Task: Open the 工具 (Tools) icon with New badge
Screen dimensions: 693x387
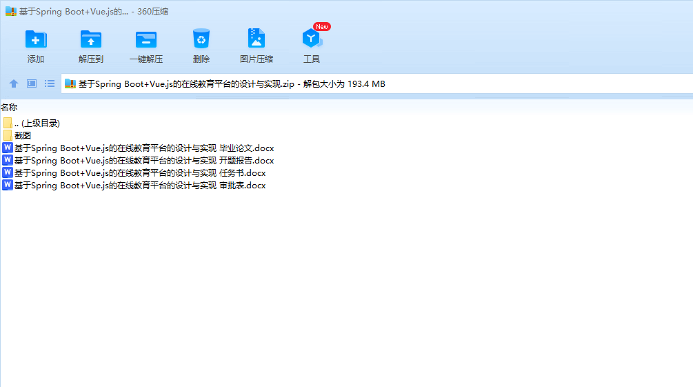Action: [x=312, y=39]
